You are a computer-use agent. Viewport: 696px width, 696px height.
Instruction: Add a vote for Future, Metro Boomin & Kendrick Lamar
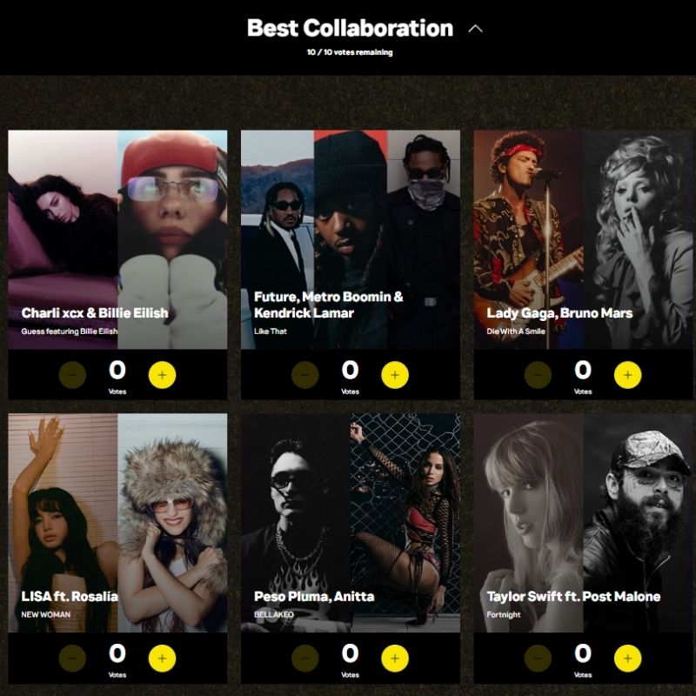click(x=395, y=375)
